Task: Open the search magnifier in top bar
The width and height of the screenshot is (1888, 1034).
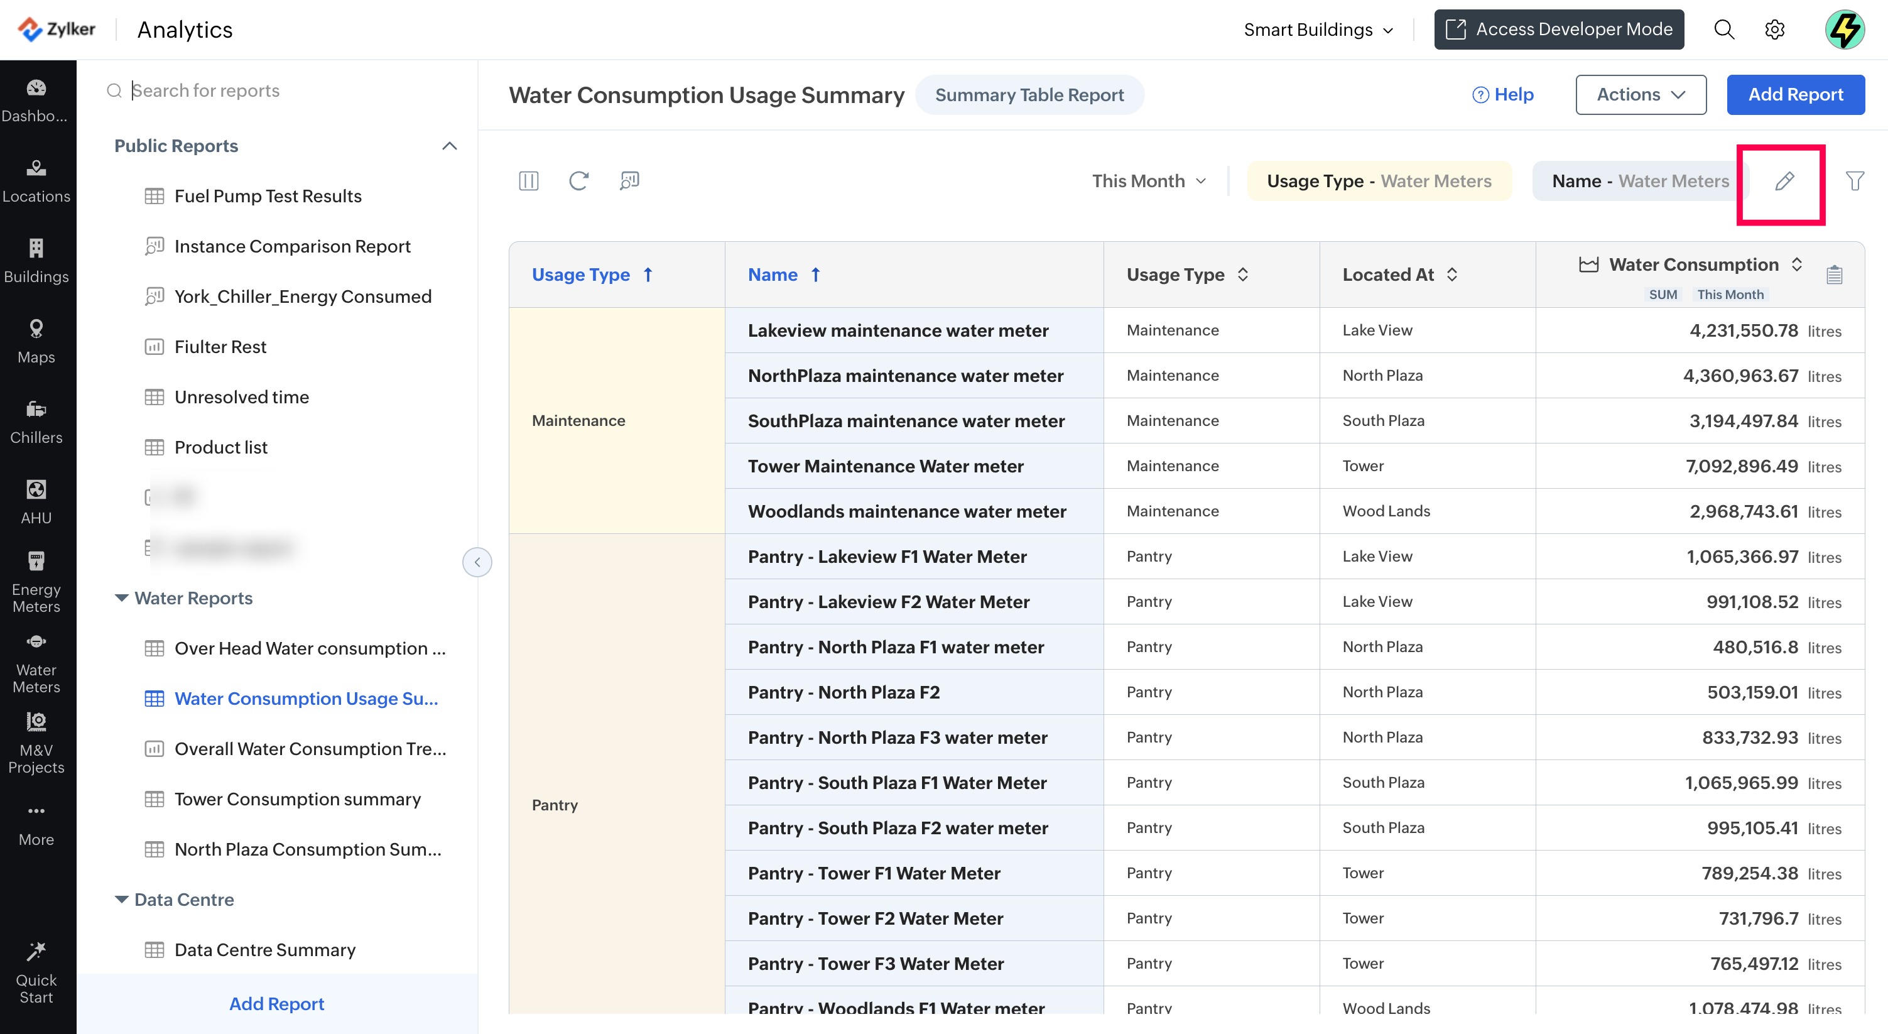Action: [1724, 30]
